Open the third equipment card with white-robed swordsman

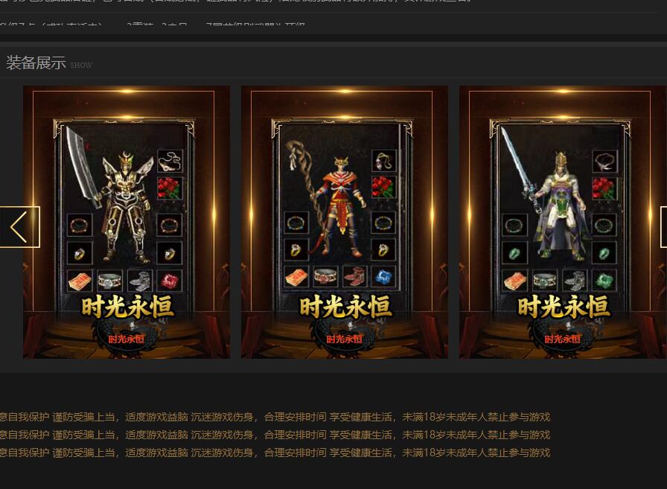point(562,221)
